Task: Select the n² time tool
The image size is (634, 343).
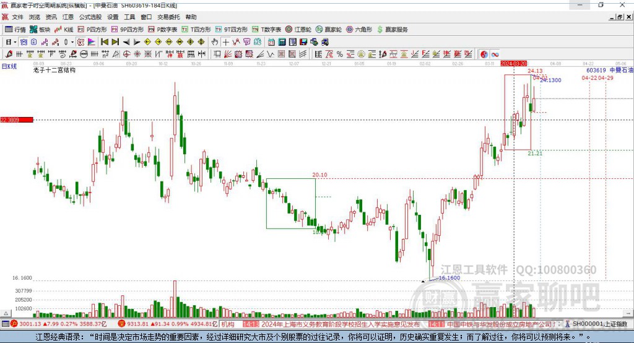Action: tap(105, 54)
